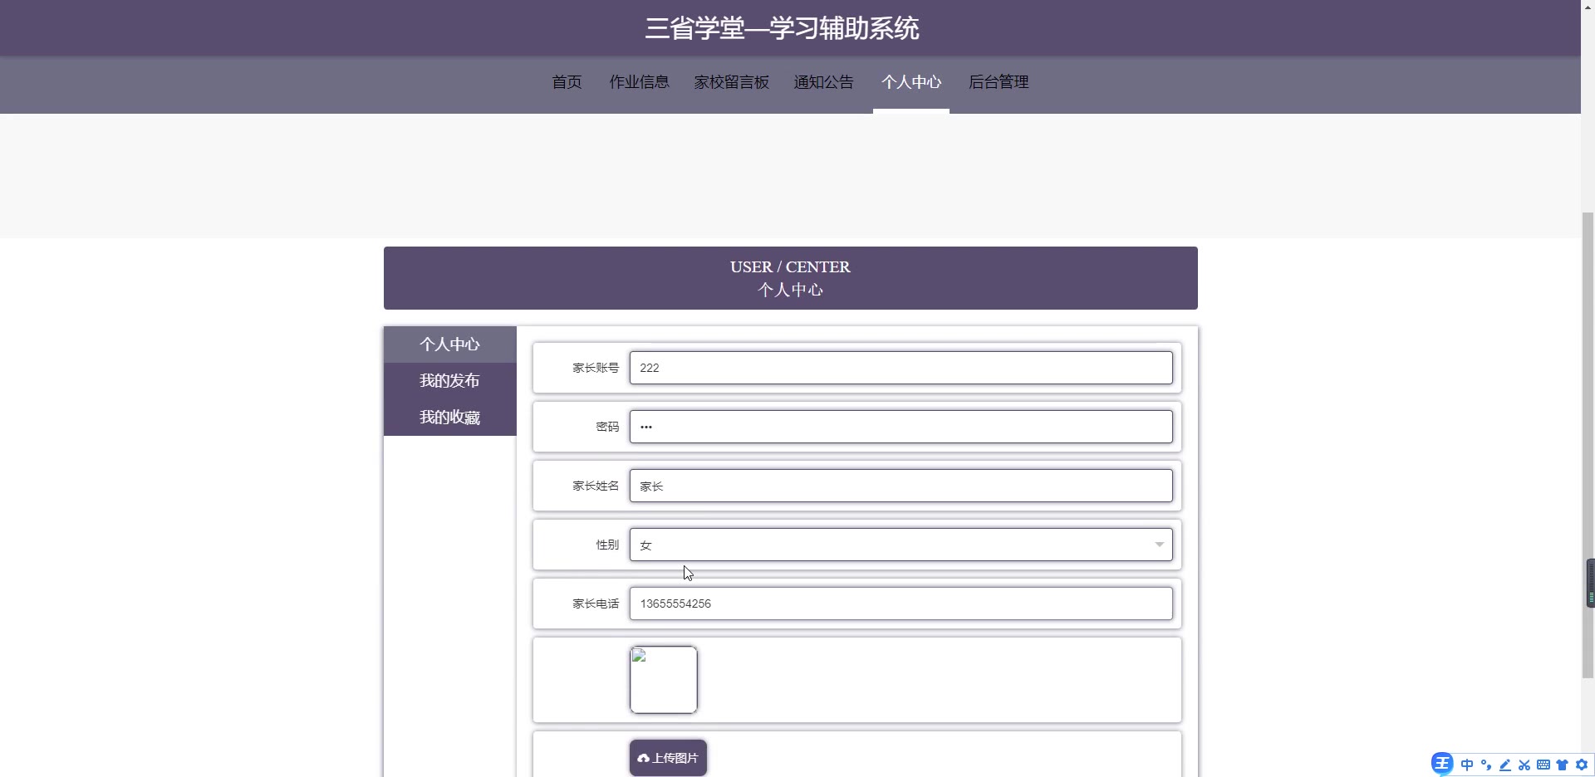Click the Wubi IME logo icon
Image resolution: width=1595 pixels, height=777 pixels.
(1442, 764)
